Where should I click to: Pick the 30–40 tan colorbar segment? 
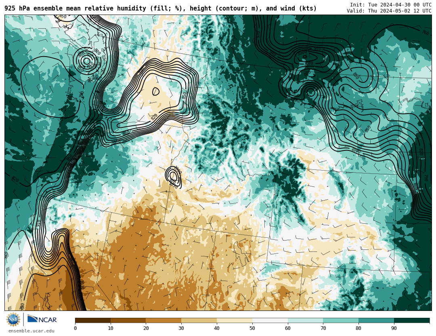(x=199, y=321)
